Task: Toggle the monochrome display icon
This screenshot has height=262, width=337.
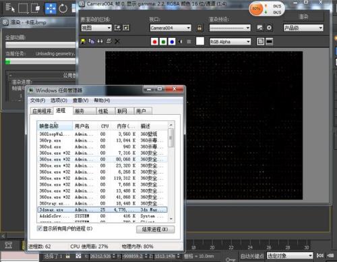Action: [x=189, y=42]
